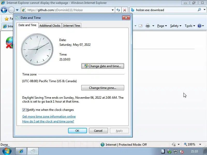Open the search provider dropdown arrow
This screenshot has width=207, height=155.
click(x=204, y=10)
